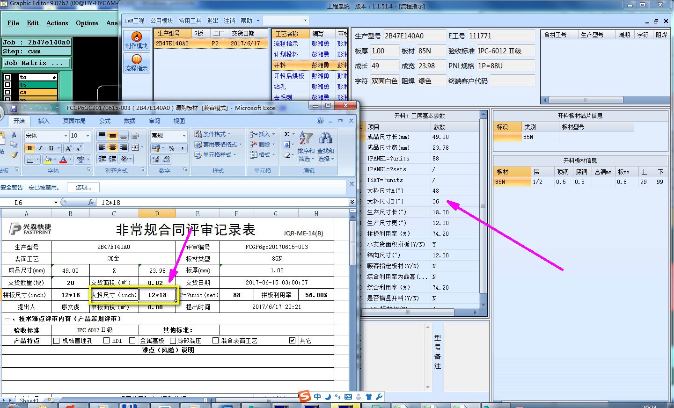Select the 钻孔 process row
The image size is (674, 408).
click(310, 87)
